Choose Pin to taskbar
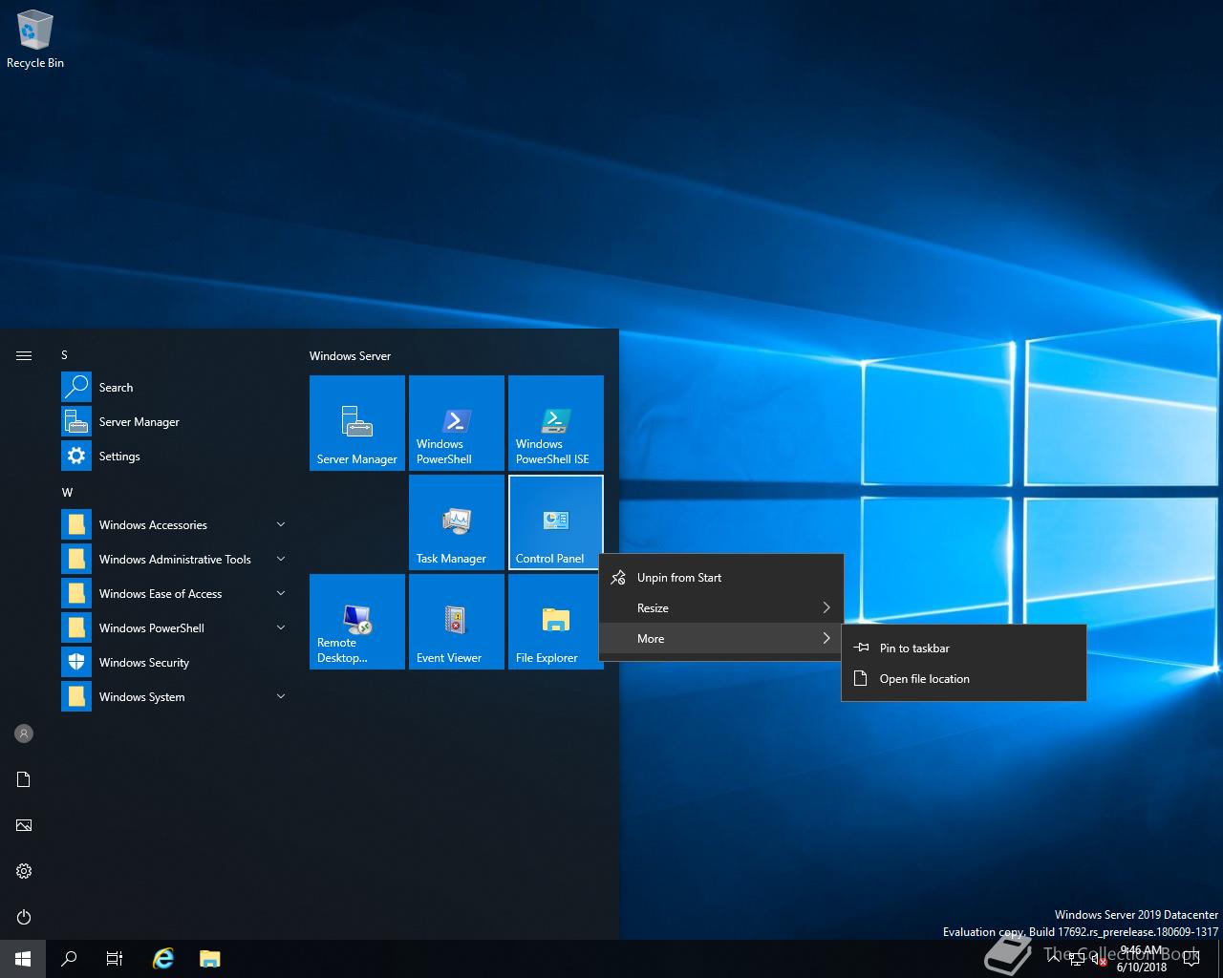The height and width of the screenshot is (978, 1223). [964, 648]
